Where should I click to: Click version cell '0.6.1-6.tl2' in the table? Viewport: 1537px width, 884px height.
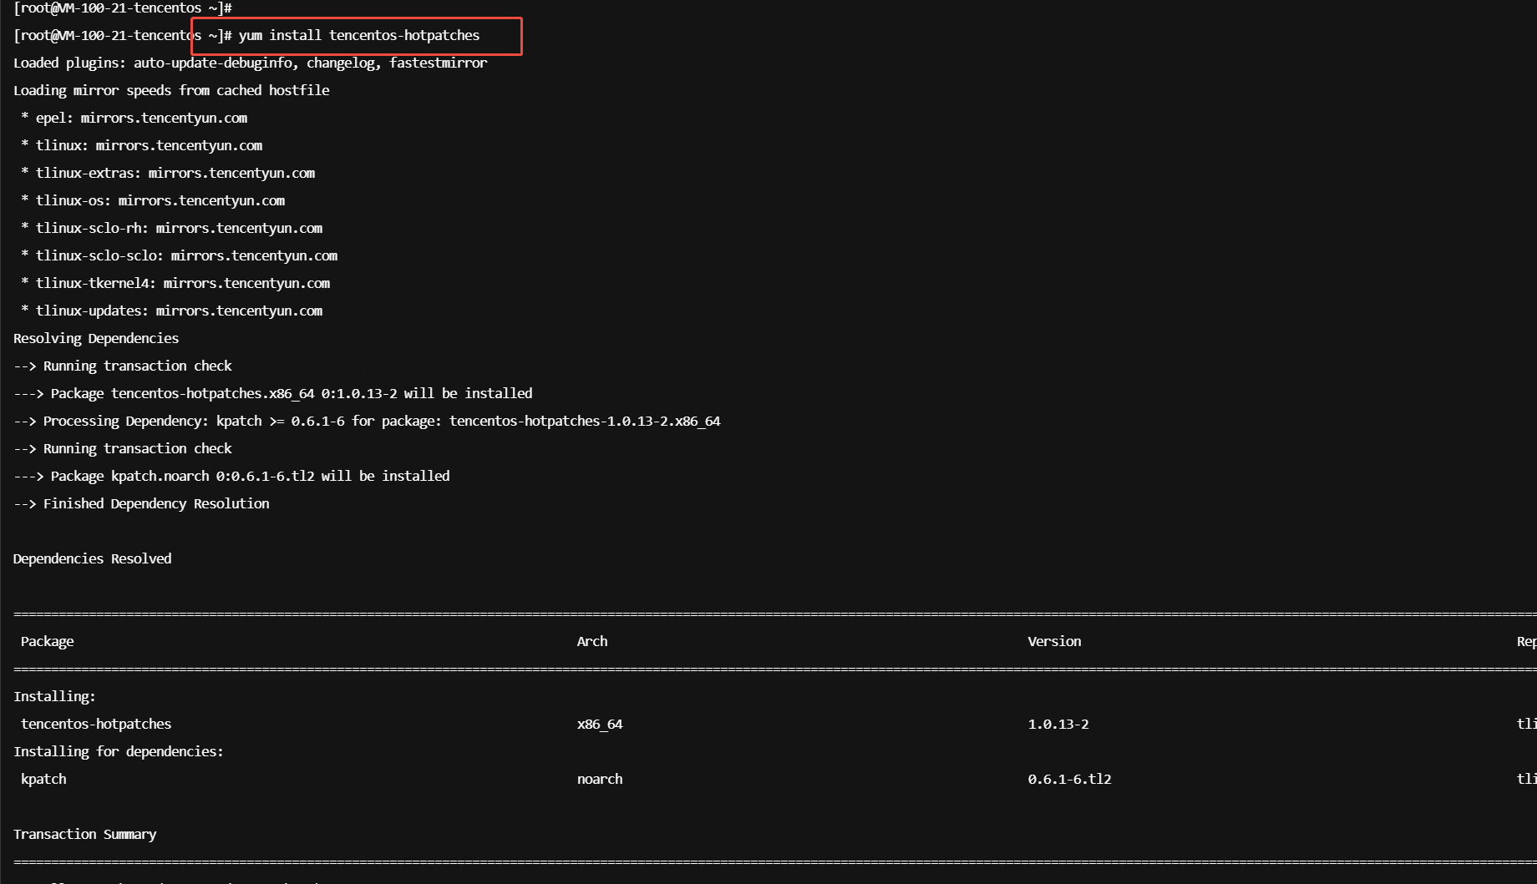pyautogui.click(x=1070, y=779)
